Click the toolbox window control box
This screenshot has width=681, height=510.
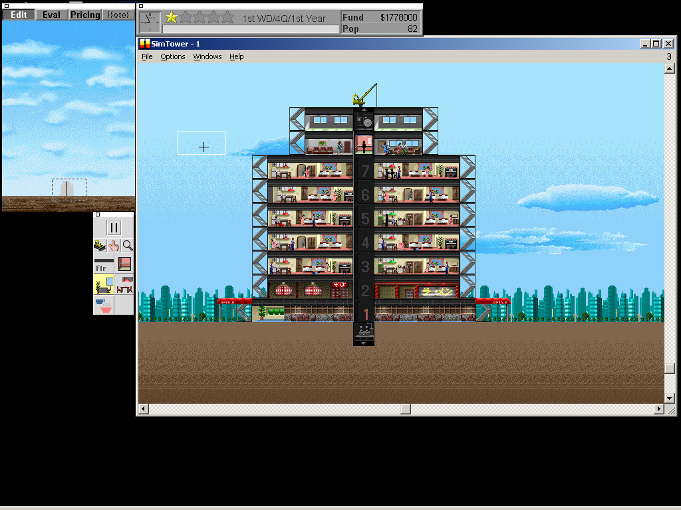tap(98, 214)
